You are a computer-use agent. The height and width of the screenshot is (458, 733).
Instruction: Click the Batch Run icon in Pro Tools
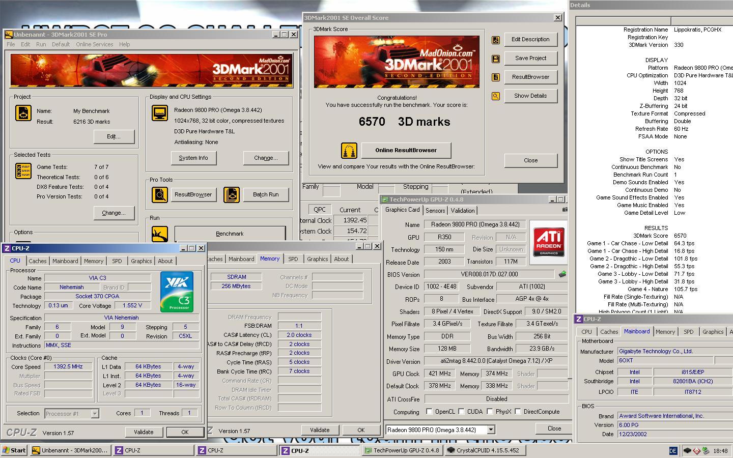(232, 194)
